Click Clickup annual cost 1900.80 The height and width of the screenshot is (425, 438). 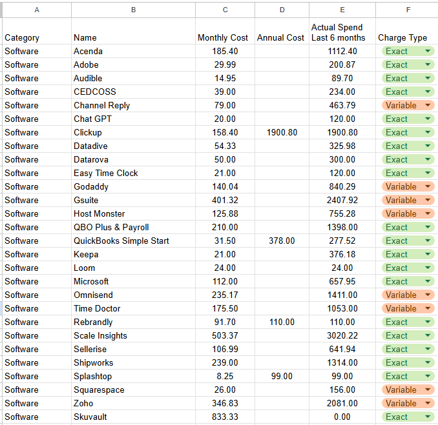pyautogui.click(x=282, y=132)
